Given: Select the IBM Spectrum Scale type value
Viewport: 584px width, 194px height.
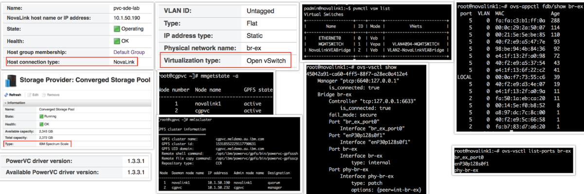Looking at the screenshot, I should click(55, 144).
